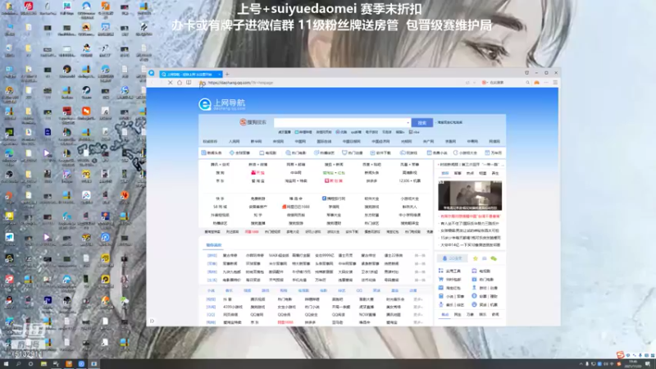Image resolution: width=656 pixels, height=369 pixels.
Task: Open 软件下载 in the icon category bar
Action: pyautogui.click(x=380, y=153)
